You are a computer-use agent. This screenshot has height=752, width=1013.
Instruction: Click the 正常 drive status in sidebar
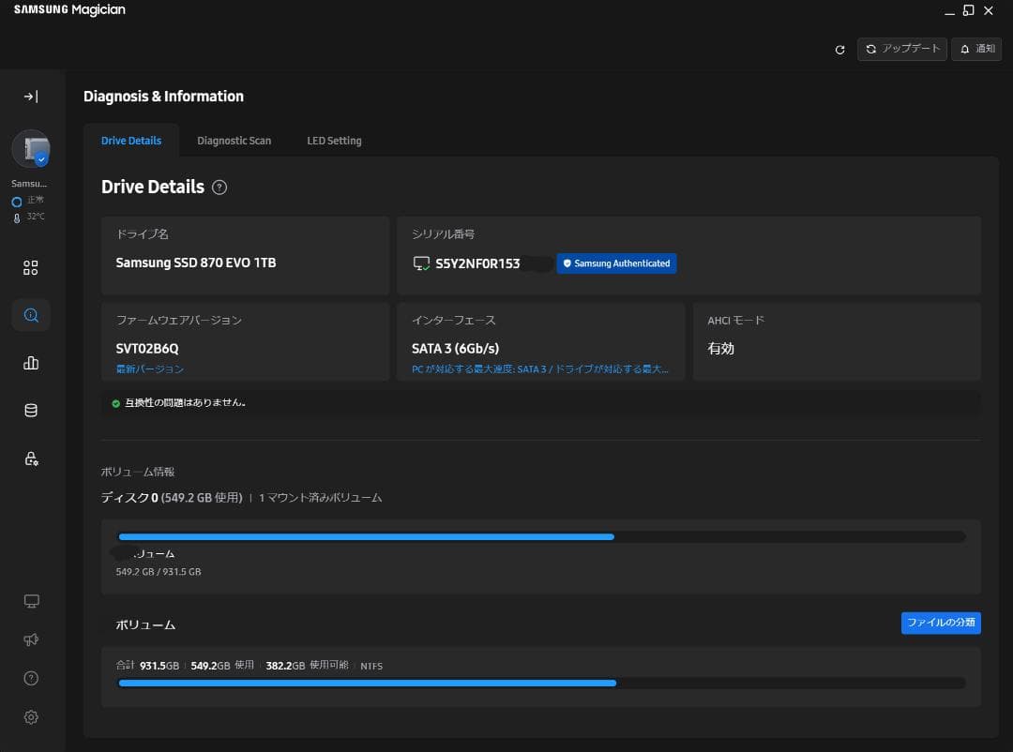[36, 201]
